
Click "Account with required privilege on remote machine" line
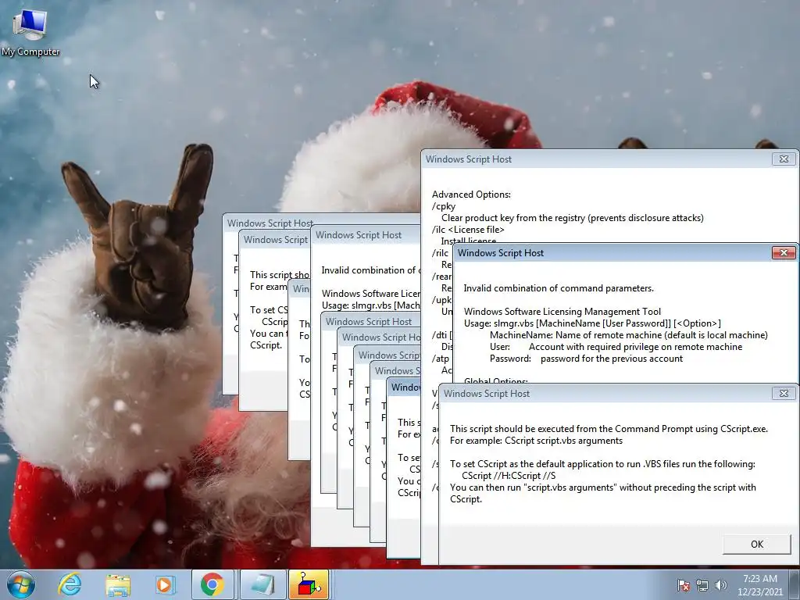tap(635, 346)
